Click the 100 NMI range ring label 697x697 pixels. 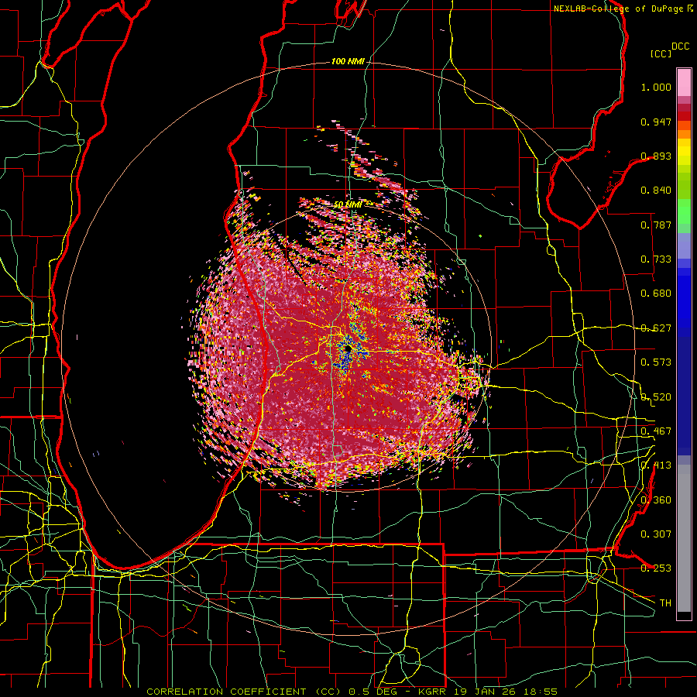[348, 61]
